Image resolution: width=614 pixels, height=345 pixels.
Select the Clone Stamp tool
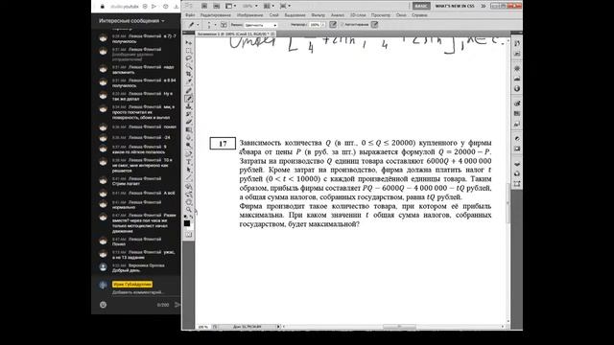click(x=189, y=106)
